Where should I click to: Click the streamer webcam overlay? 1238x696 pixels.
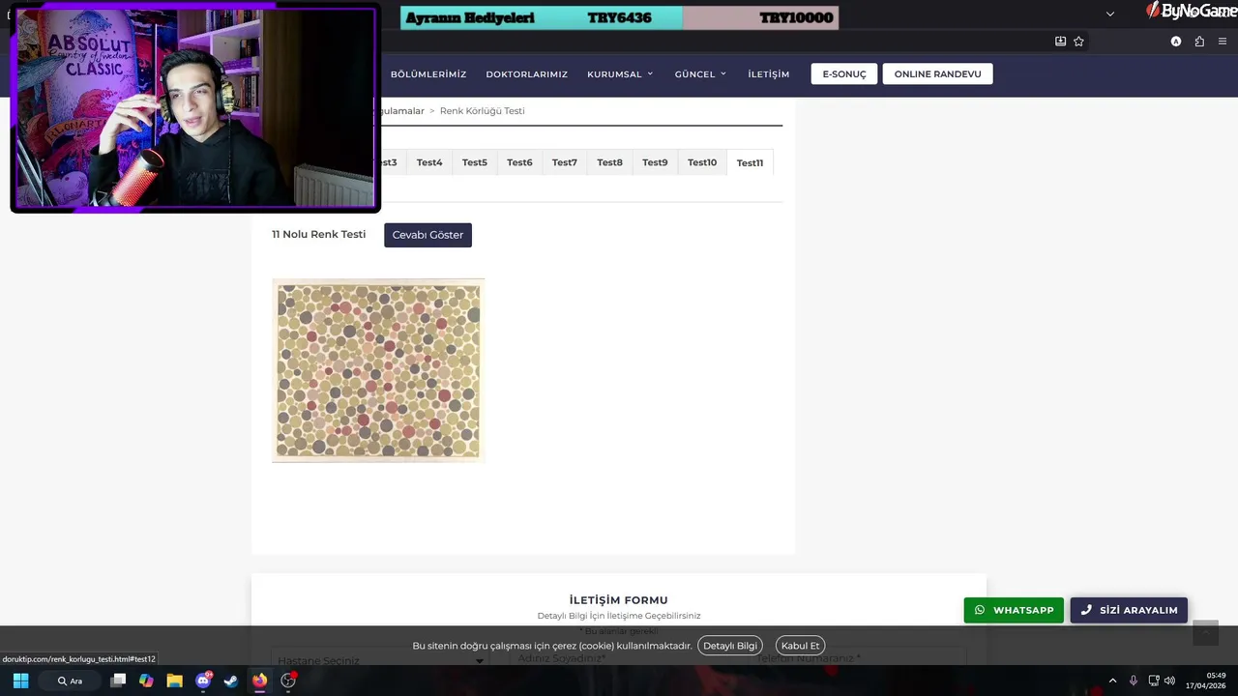click(x=194, y=106)
